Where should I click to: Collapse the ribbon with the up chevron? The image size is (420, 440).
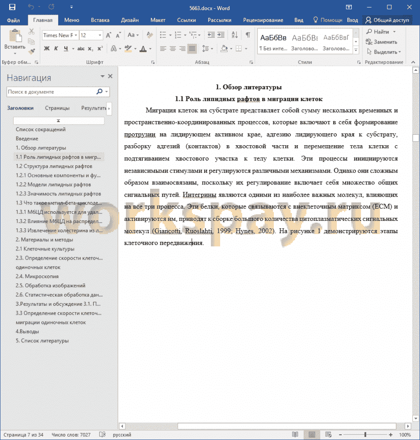pyautogui.click(x=413, y=62)
